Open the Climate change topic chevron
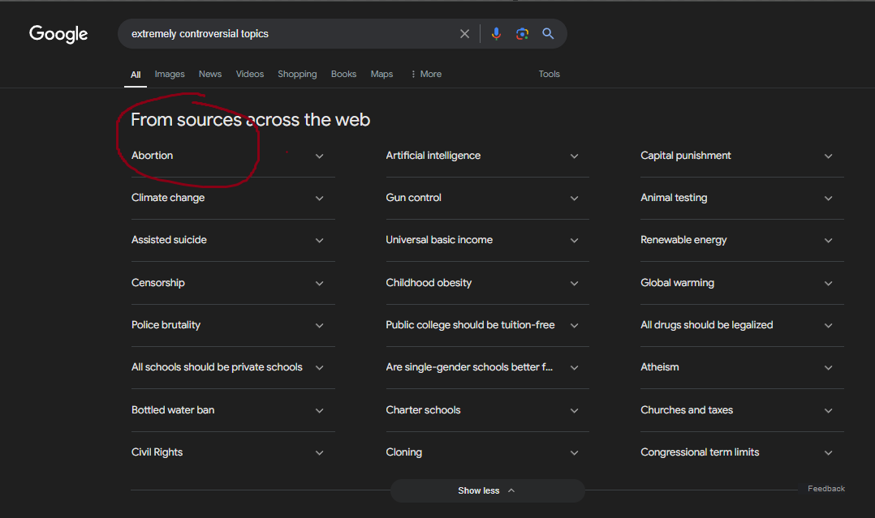The image size is (875, 518). pos(319,199)
